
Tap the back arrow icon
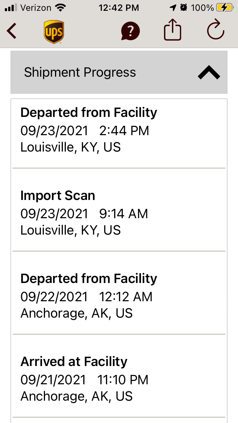[x=12, y=31]
